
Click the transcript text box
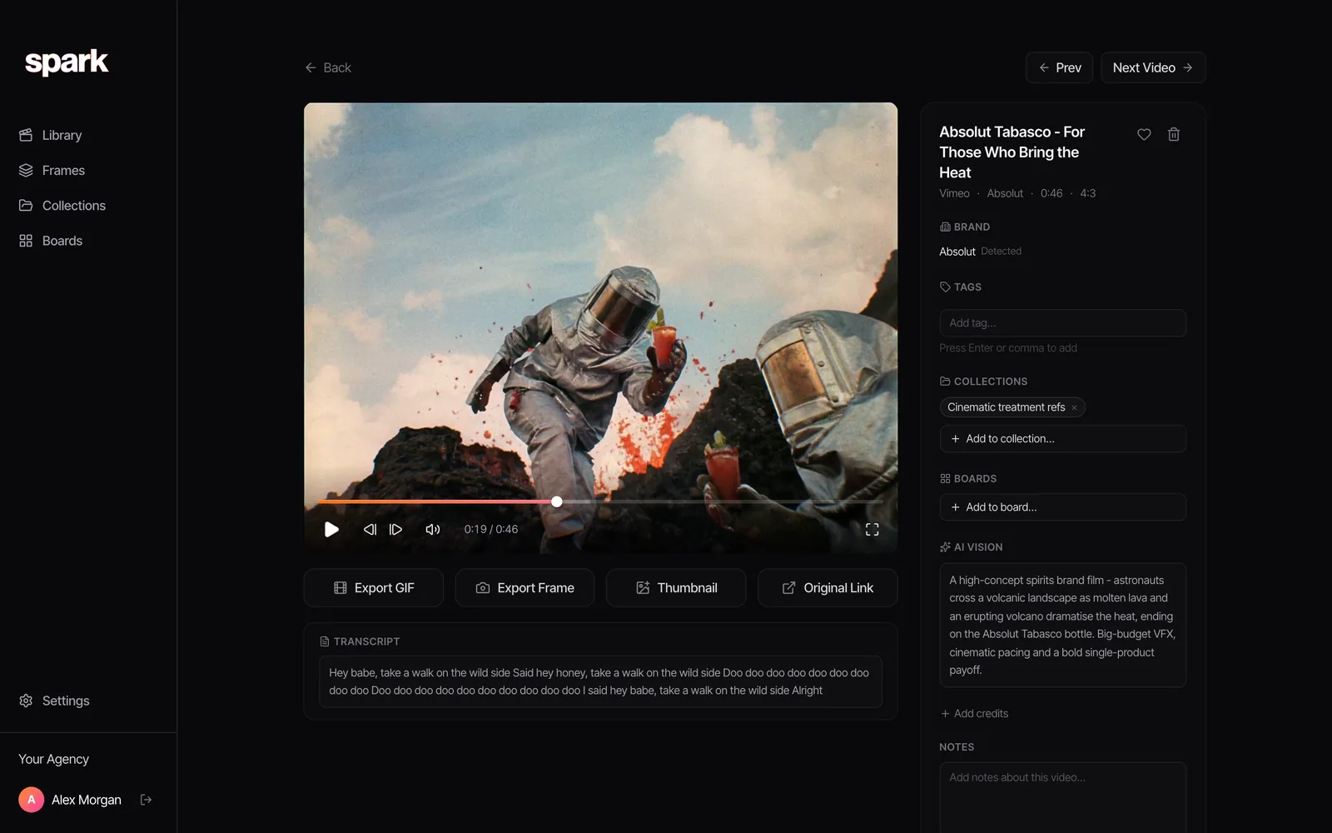click(x=600, y=681)
